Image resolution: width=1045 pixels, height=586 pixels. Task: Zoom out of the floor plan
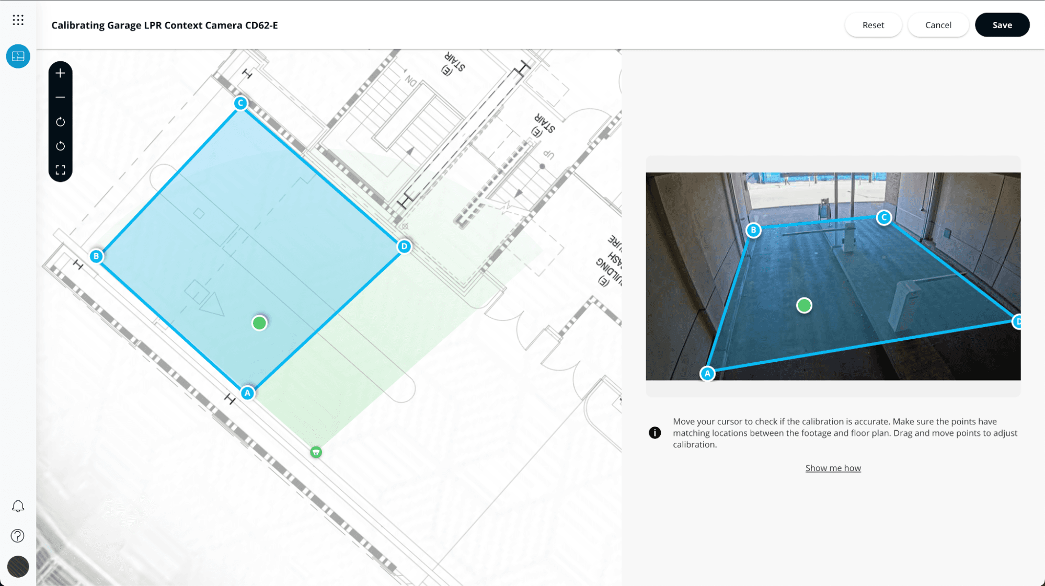[x=61, y=98]
